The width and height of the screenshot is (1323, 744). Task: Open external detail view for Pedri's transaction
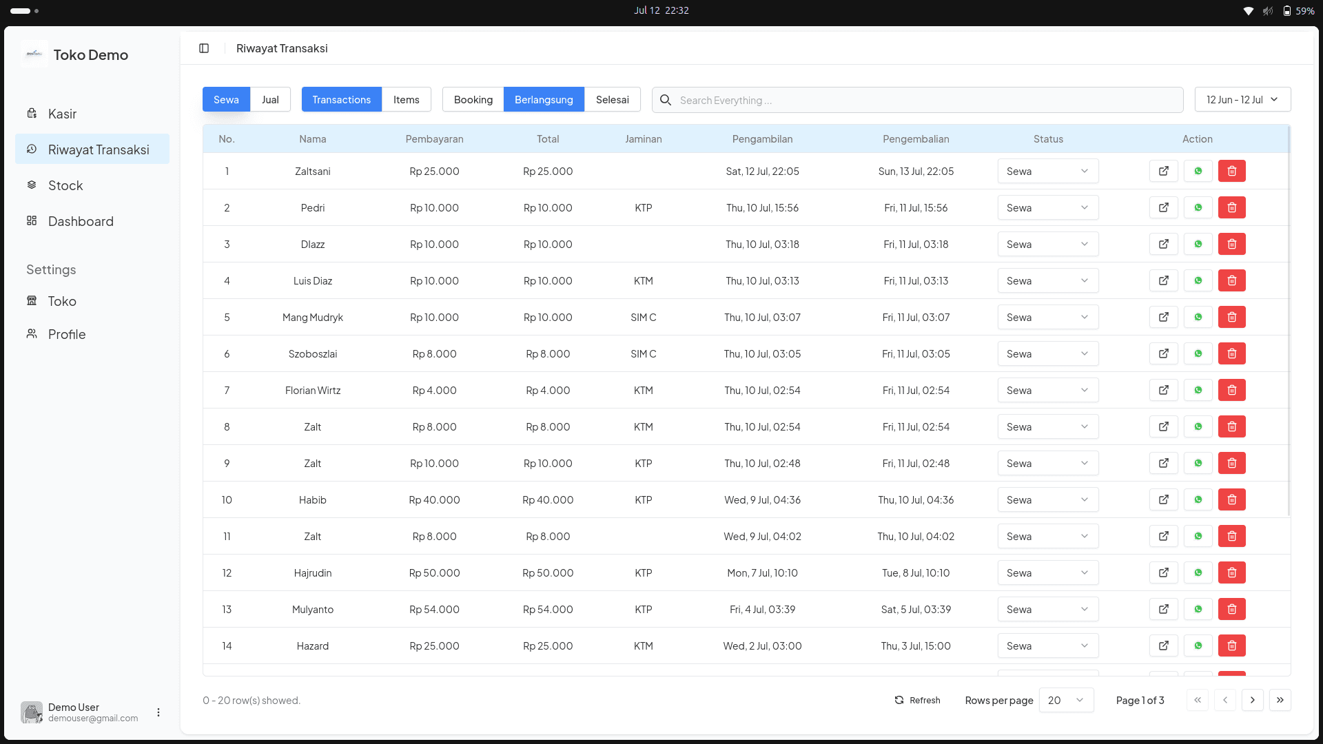coord(1163,207)
